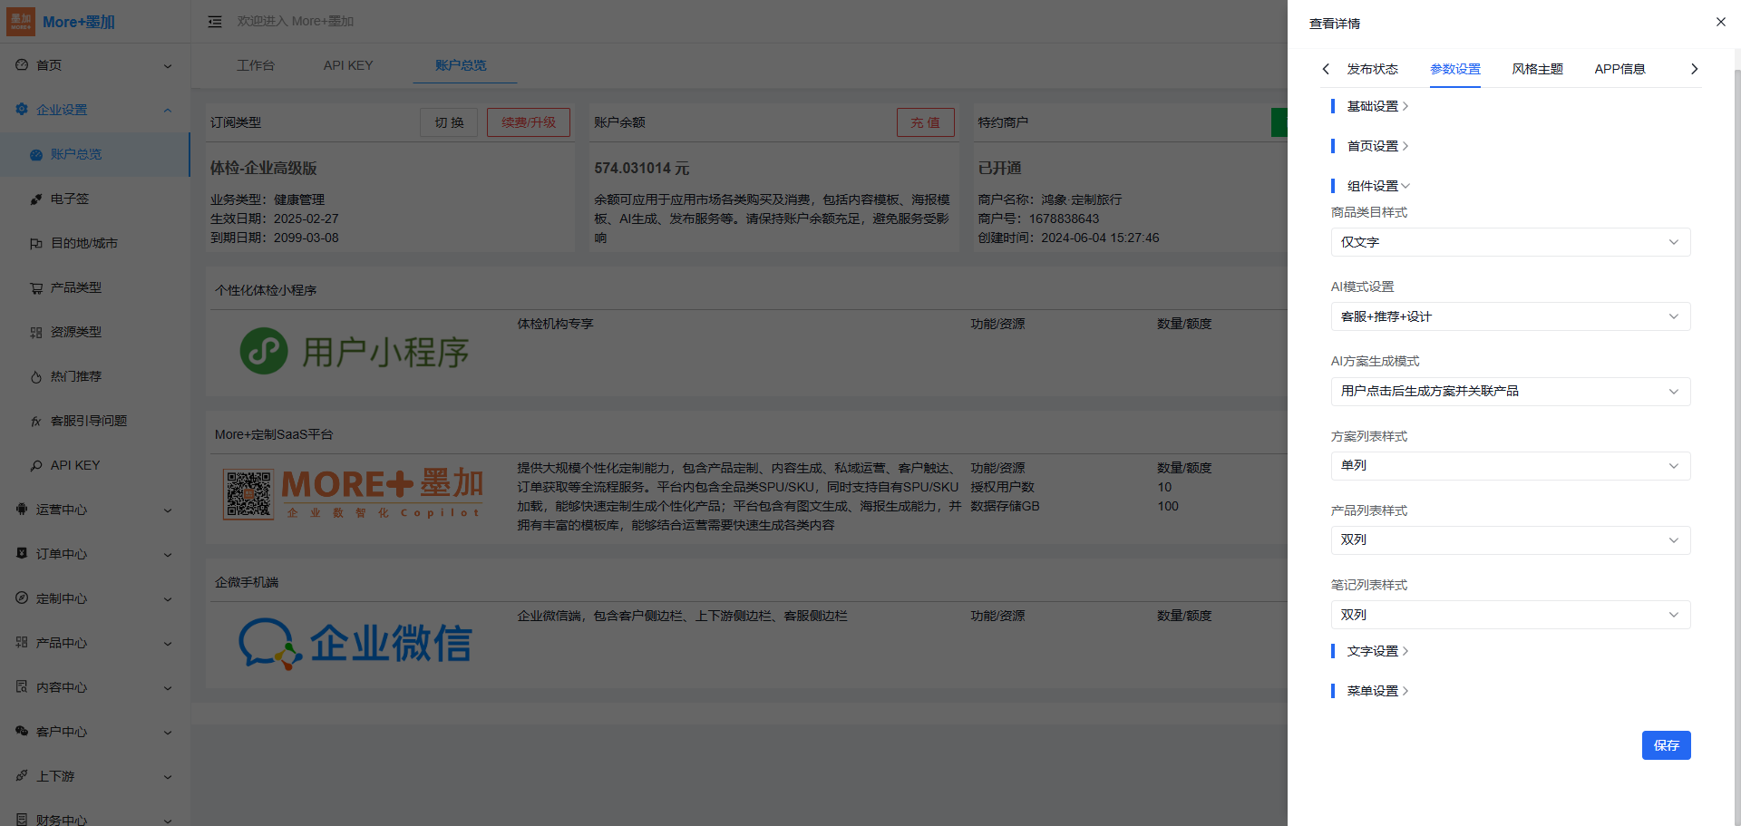Image resolution: width=1741 pixels, height=826 pixels.
Task: Close the 查看详情 detail drawer
Action: click(1720, 22)
